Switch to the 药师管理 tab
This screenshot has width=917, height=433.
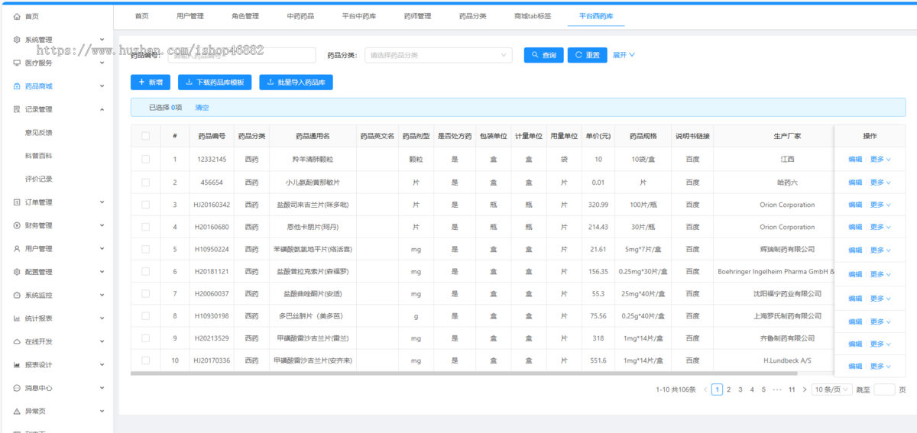click(417, 16)
